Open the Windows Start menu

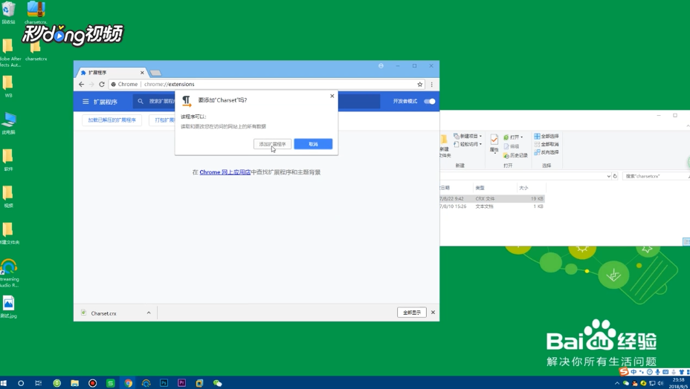[x=4, y=383]
